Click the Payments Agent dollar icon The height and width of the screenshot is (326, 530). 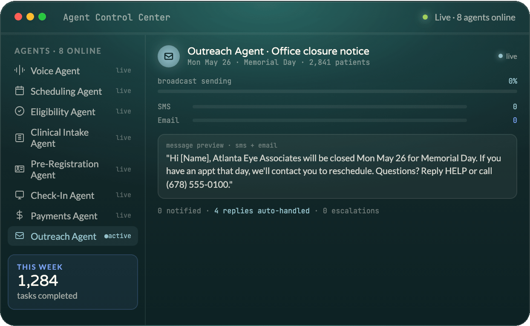point(20,215)
